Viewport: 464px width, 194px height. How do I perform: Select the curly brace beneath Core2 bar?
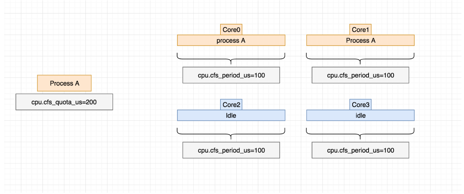pos(231,133)
